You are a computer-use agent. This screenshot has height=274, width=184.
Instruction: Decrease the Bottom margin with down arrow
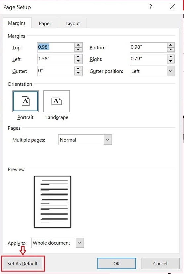(171, 50)
